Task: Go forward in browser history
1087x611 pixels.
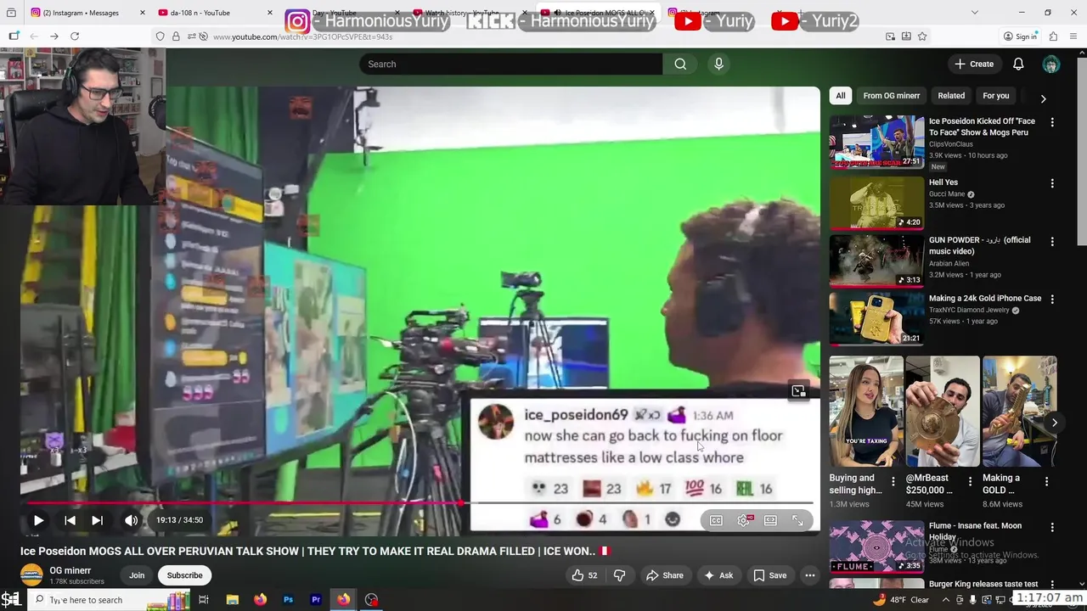Action: point(54,36)
